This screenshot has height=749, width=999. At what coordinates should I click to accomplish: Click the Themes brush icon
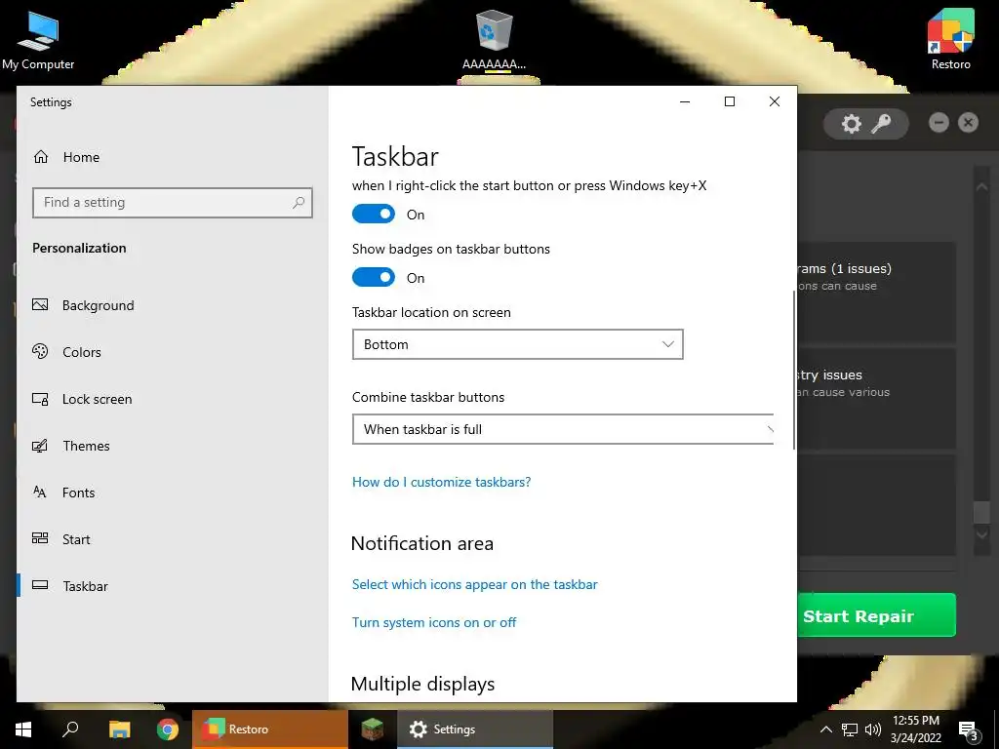[40, 445]
